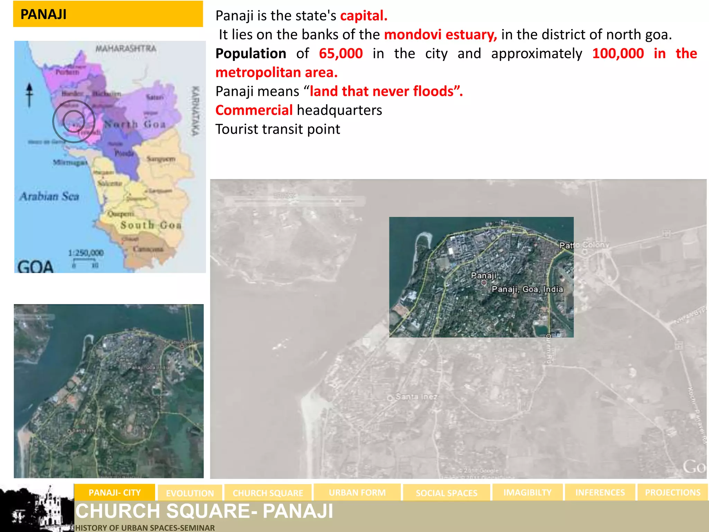Open the INFERENCES tab
This screenshot has height=532, width=709.
600,492
